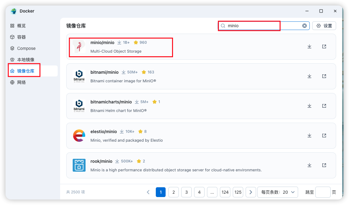Go to page 125
The image size is (349, 205).
pyautogui.click(x=238, y=192)
